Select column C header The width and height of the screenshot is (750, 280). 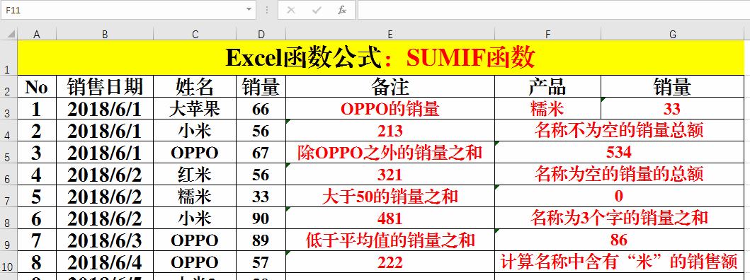[195, 35]
